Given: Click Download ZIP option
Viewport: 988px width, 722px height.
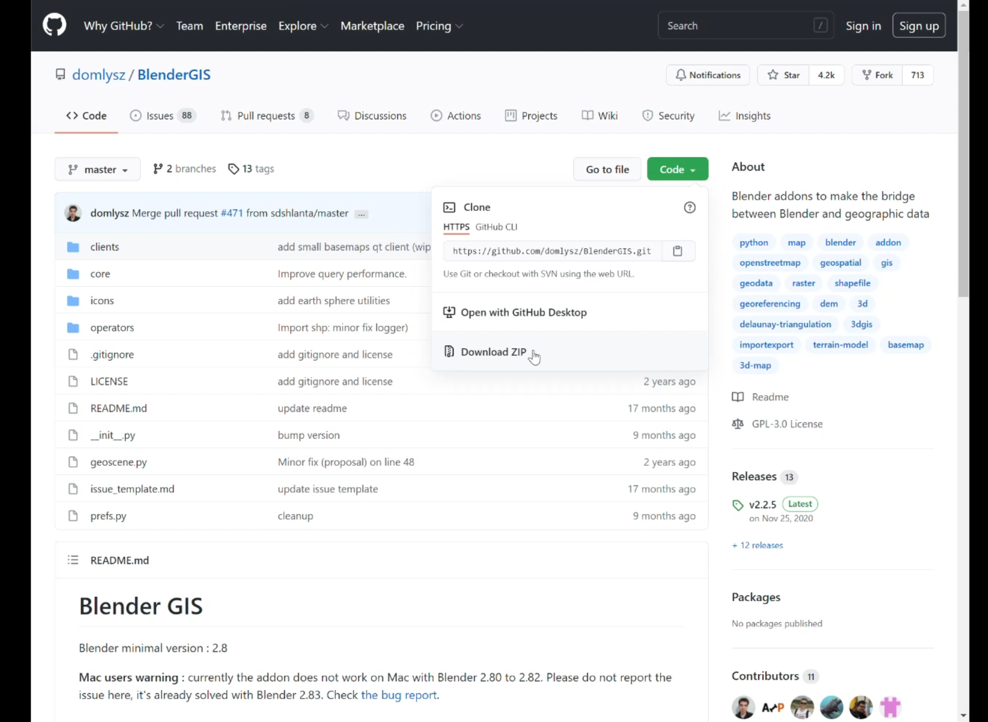Looking at the screenshot, I should [x=493, y=352].
